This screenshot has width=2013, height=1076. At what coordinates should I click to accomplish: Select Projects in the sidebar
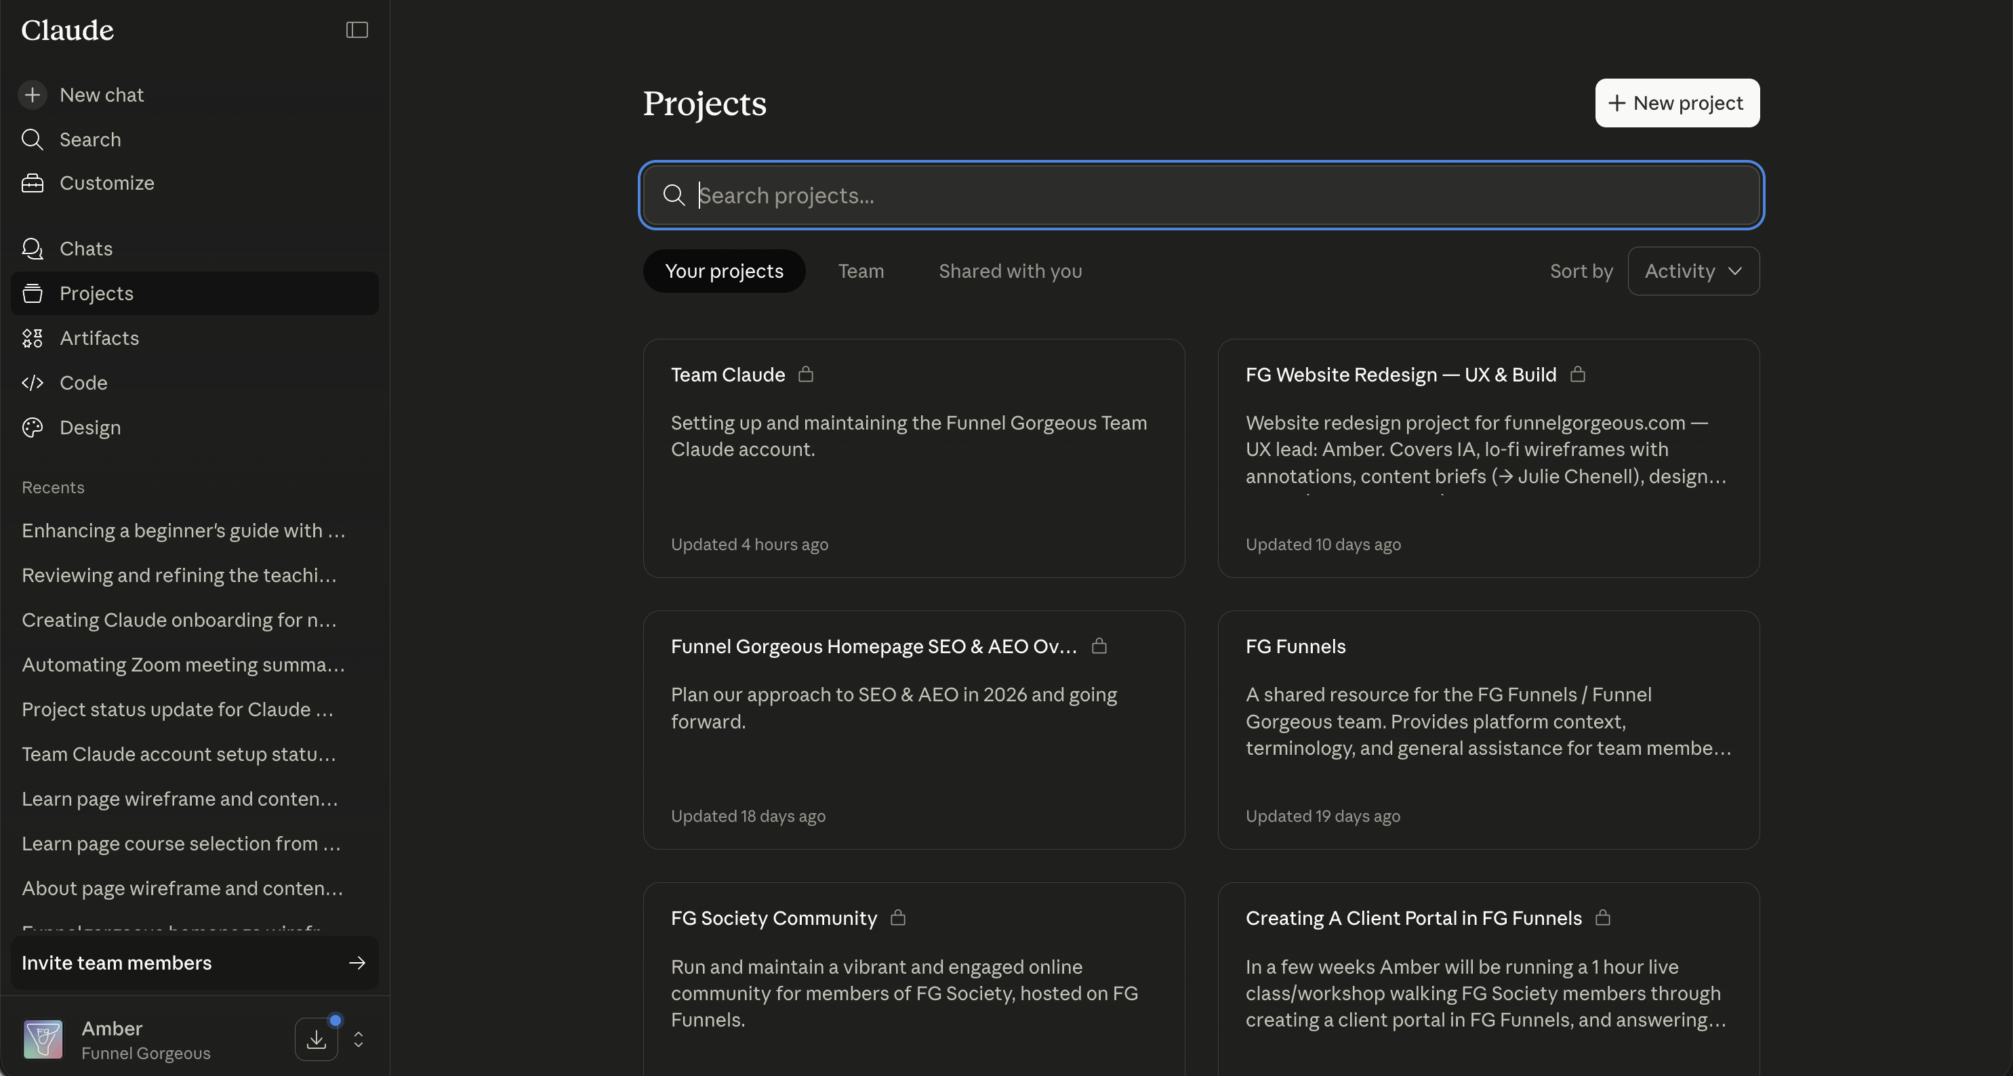click(97, 293)
